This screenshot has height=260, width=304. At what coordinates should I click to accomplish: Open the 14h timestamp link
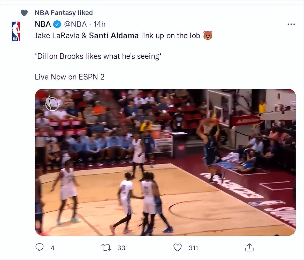pos(100,24)
